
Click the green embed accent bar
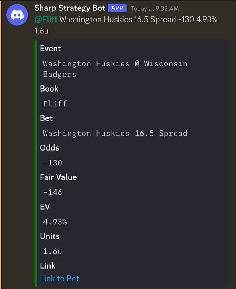35,163
